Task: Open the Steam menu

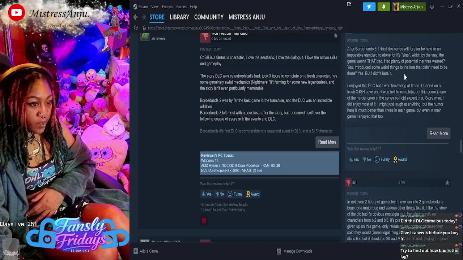Action: pyautogui.click(x=143, y=6)
